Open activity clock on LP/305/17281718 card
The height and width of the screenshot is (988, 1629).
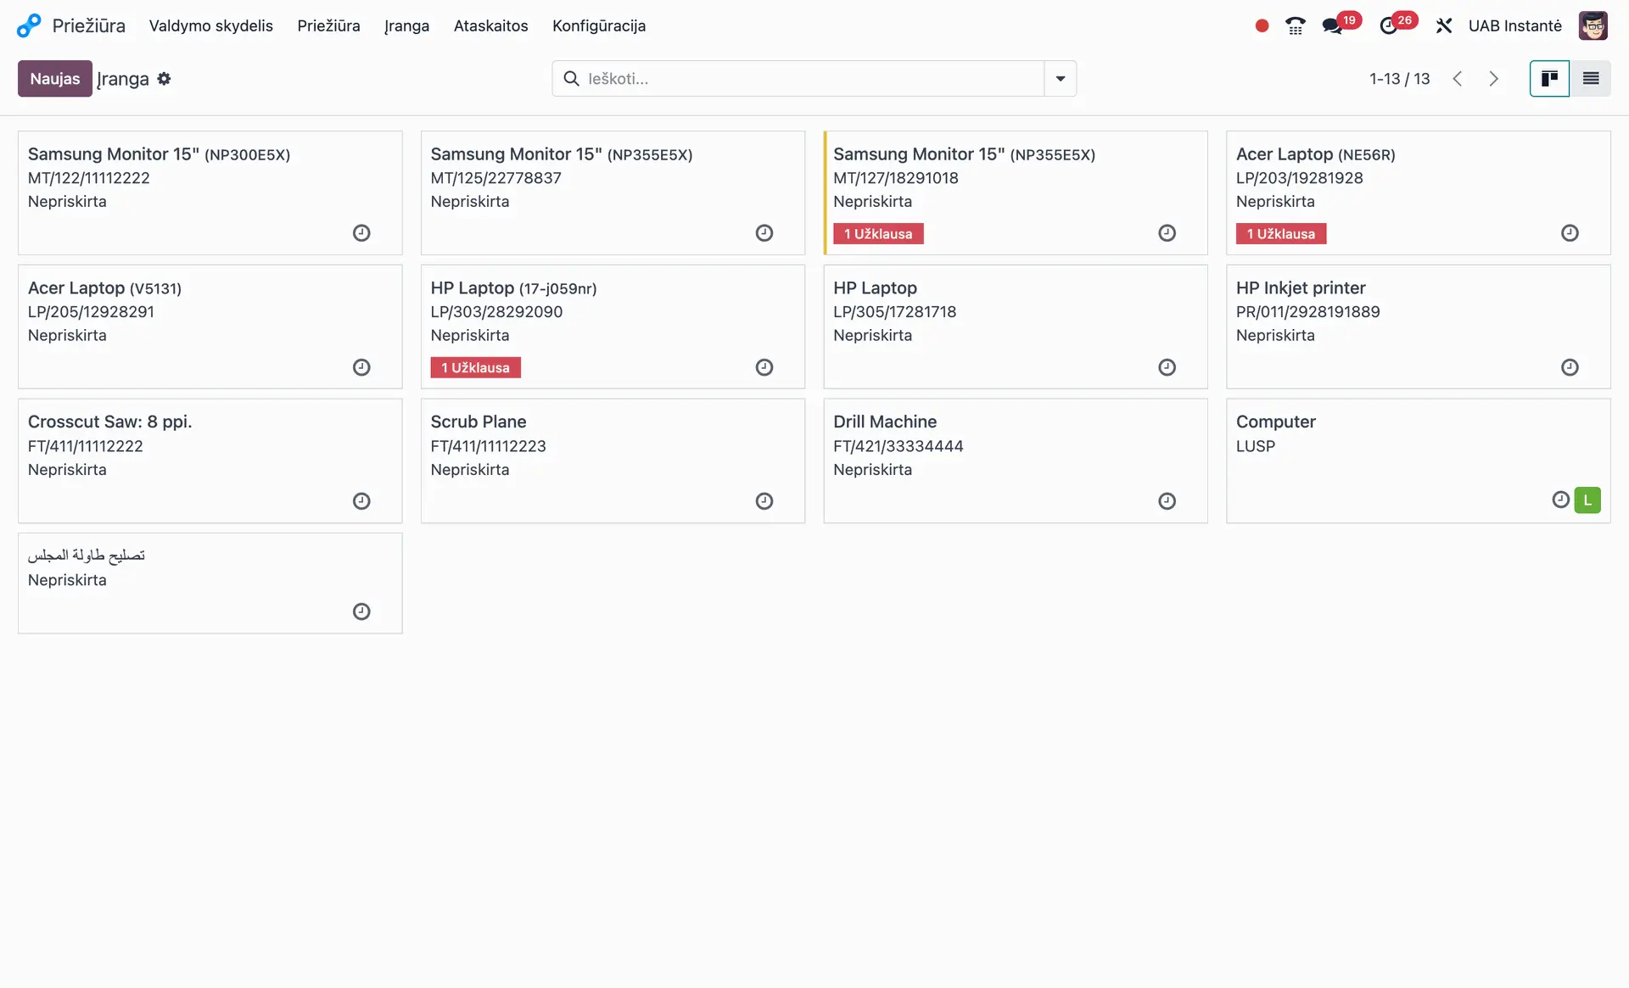(x=1167, y=367)
